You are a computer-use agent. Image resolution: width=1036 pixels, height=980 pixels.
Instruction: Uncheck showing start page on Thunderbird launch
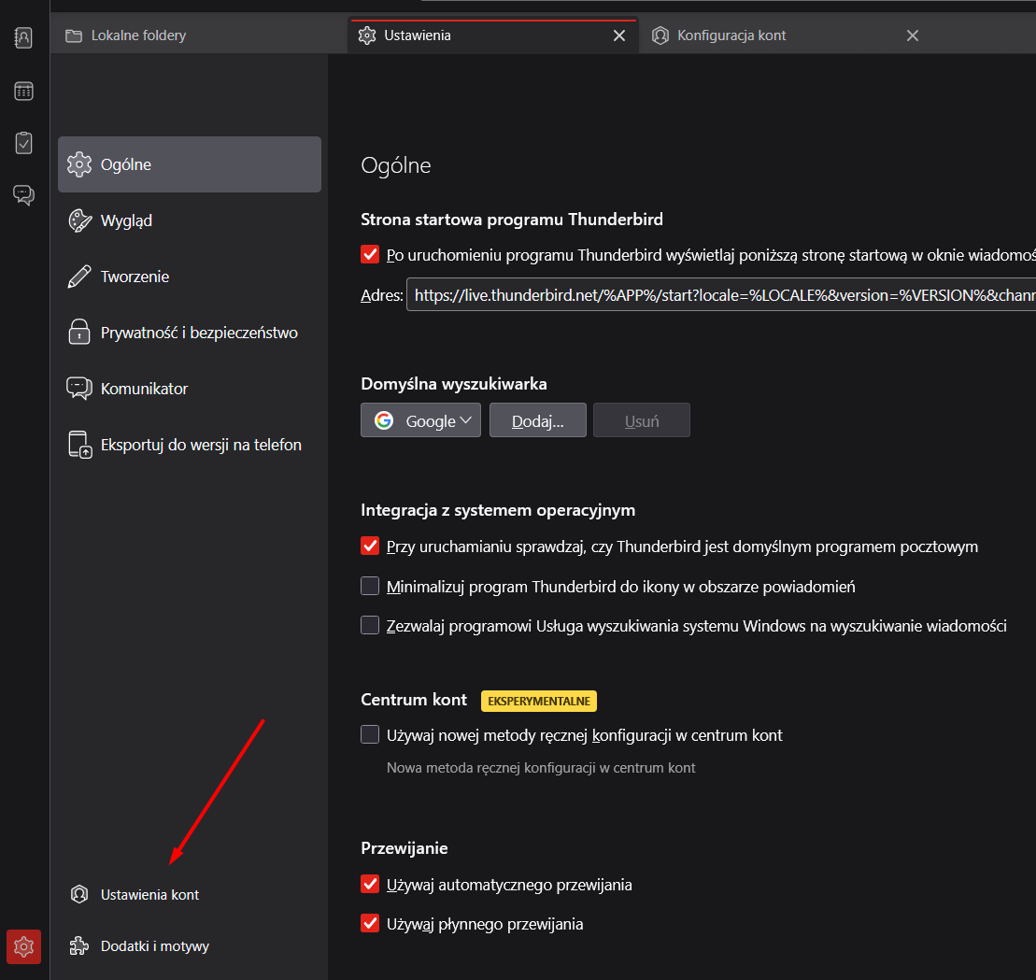pyautogui.click(x=370, y=254)
